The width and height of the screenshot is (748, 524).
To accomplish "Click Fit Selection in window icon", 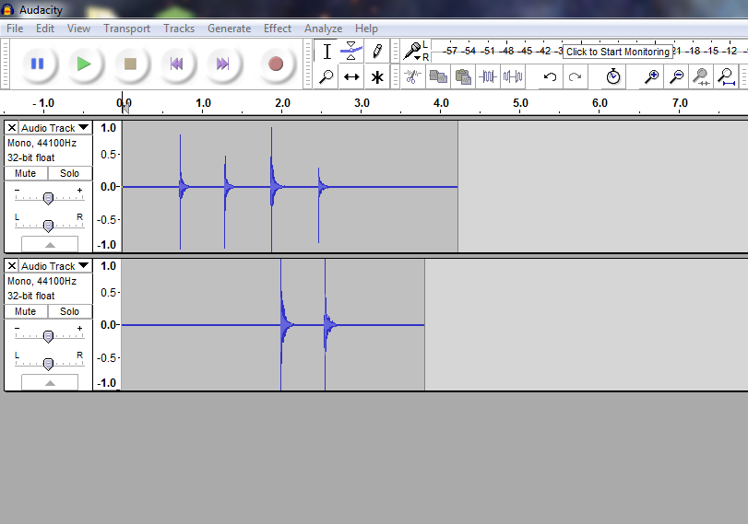I will (x=701, y=76).
